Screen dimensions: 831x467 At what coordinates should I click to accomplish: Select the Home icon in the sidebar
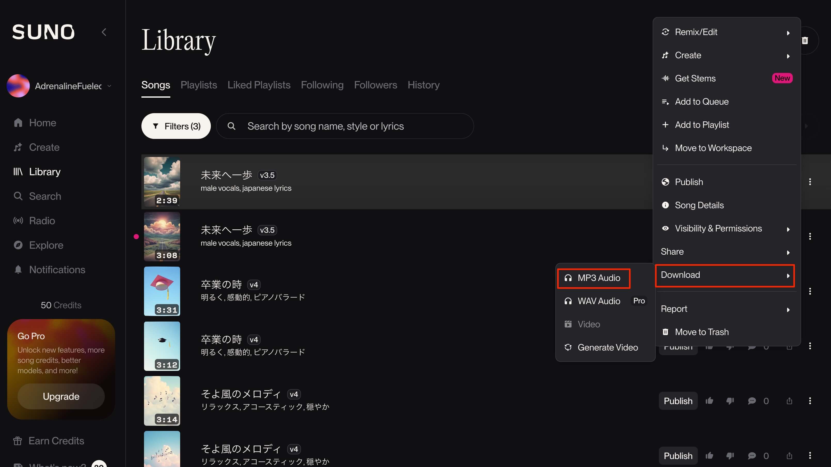pos(18,122)
